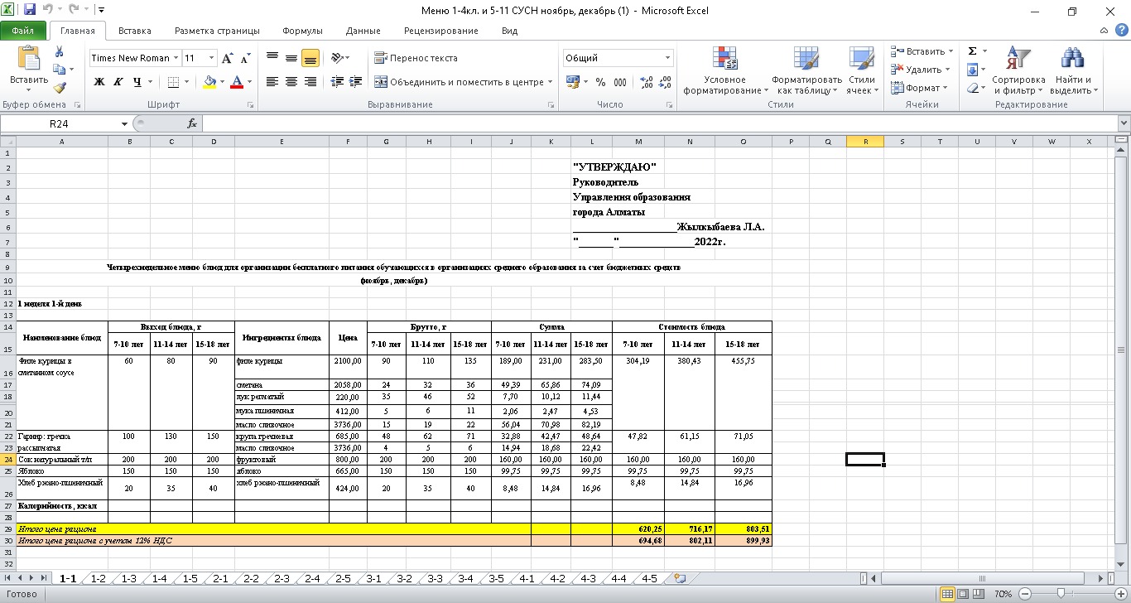This screenshot has height=603, width=1131.
Task: Expand the number format dropdown showing Общий
Action: click(667, 58)
